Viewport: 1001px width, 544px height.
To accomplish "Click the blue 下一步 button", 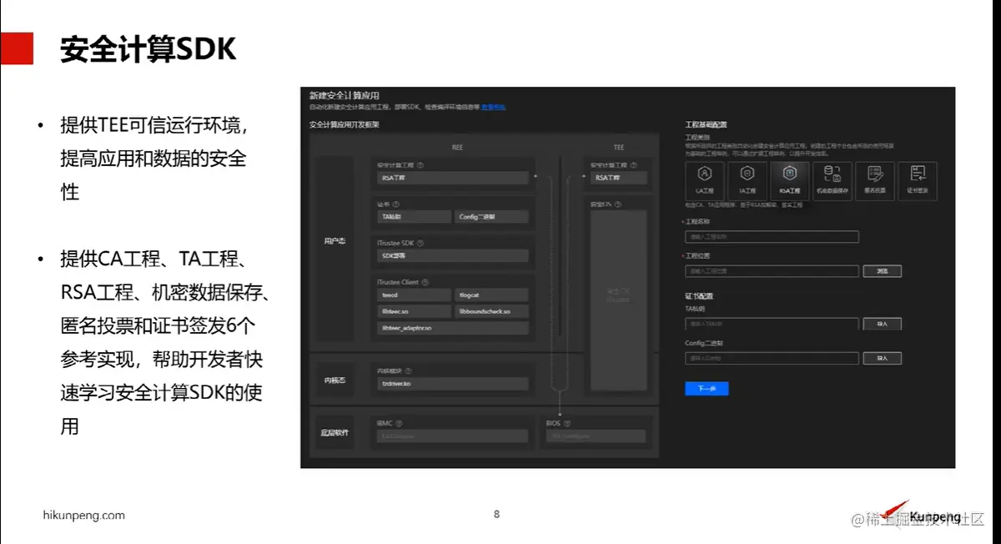I will pos(707,389).
